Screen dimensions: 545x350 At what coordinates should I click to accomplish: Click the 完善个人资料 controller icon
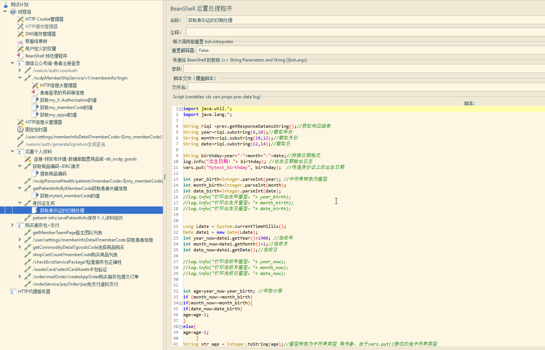21,152
